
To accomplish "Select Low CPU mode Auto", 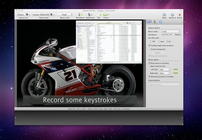I will pyautogui.click(x=159, y=42).
